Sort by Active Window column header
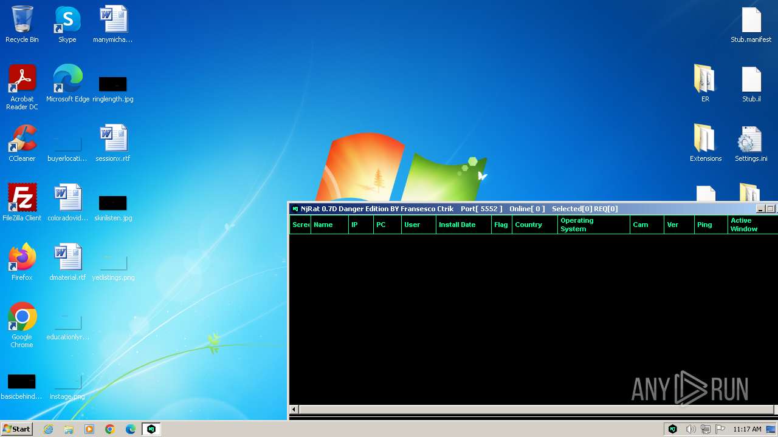The image size is (778, 437). coord(752,225)
